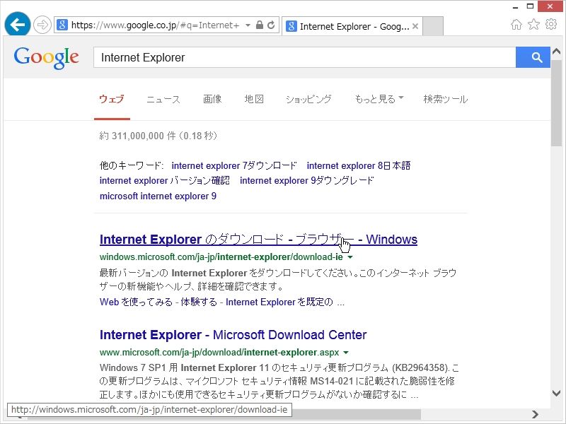Viewport: 566px width, 424px height.
Task: Close the Internet Explorer - Google tab
Action: tap(415, 26)
